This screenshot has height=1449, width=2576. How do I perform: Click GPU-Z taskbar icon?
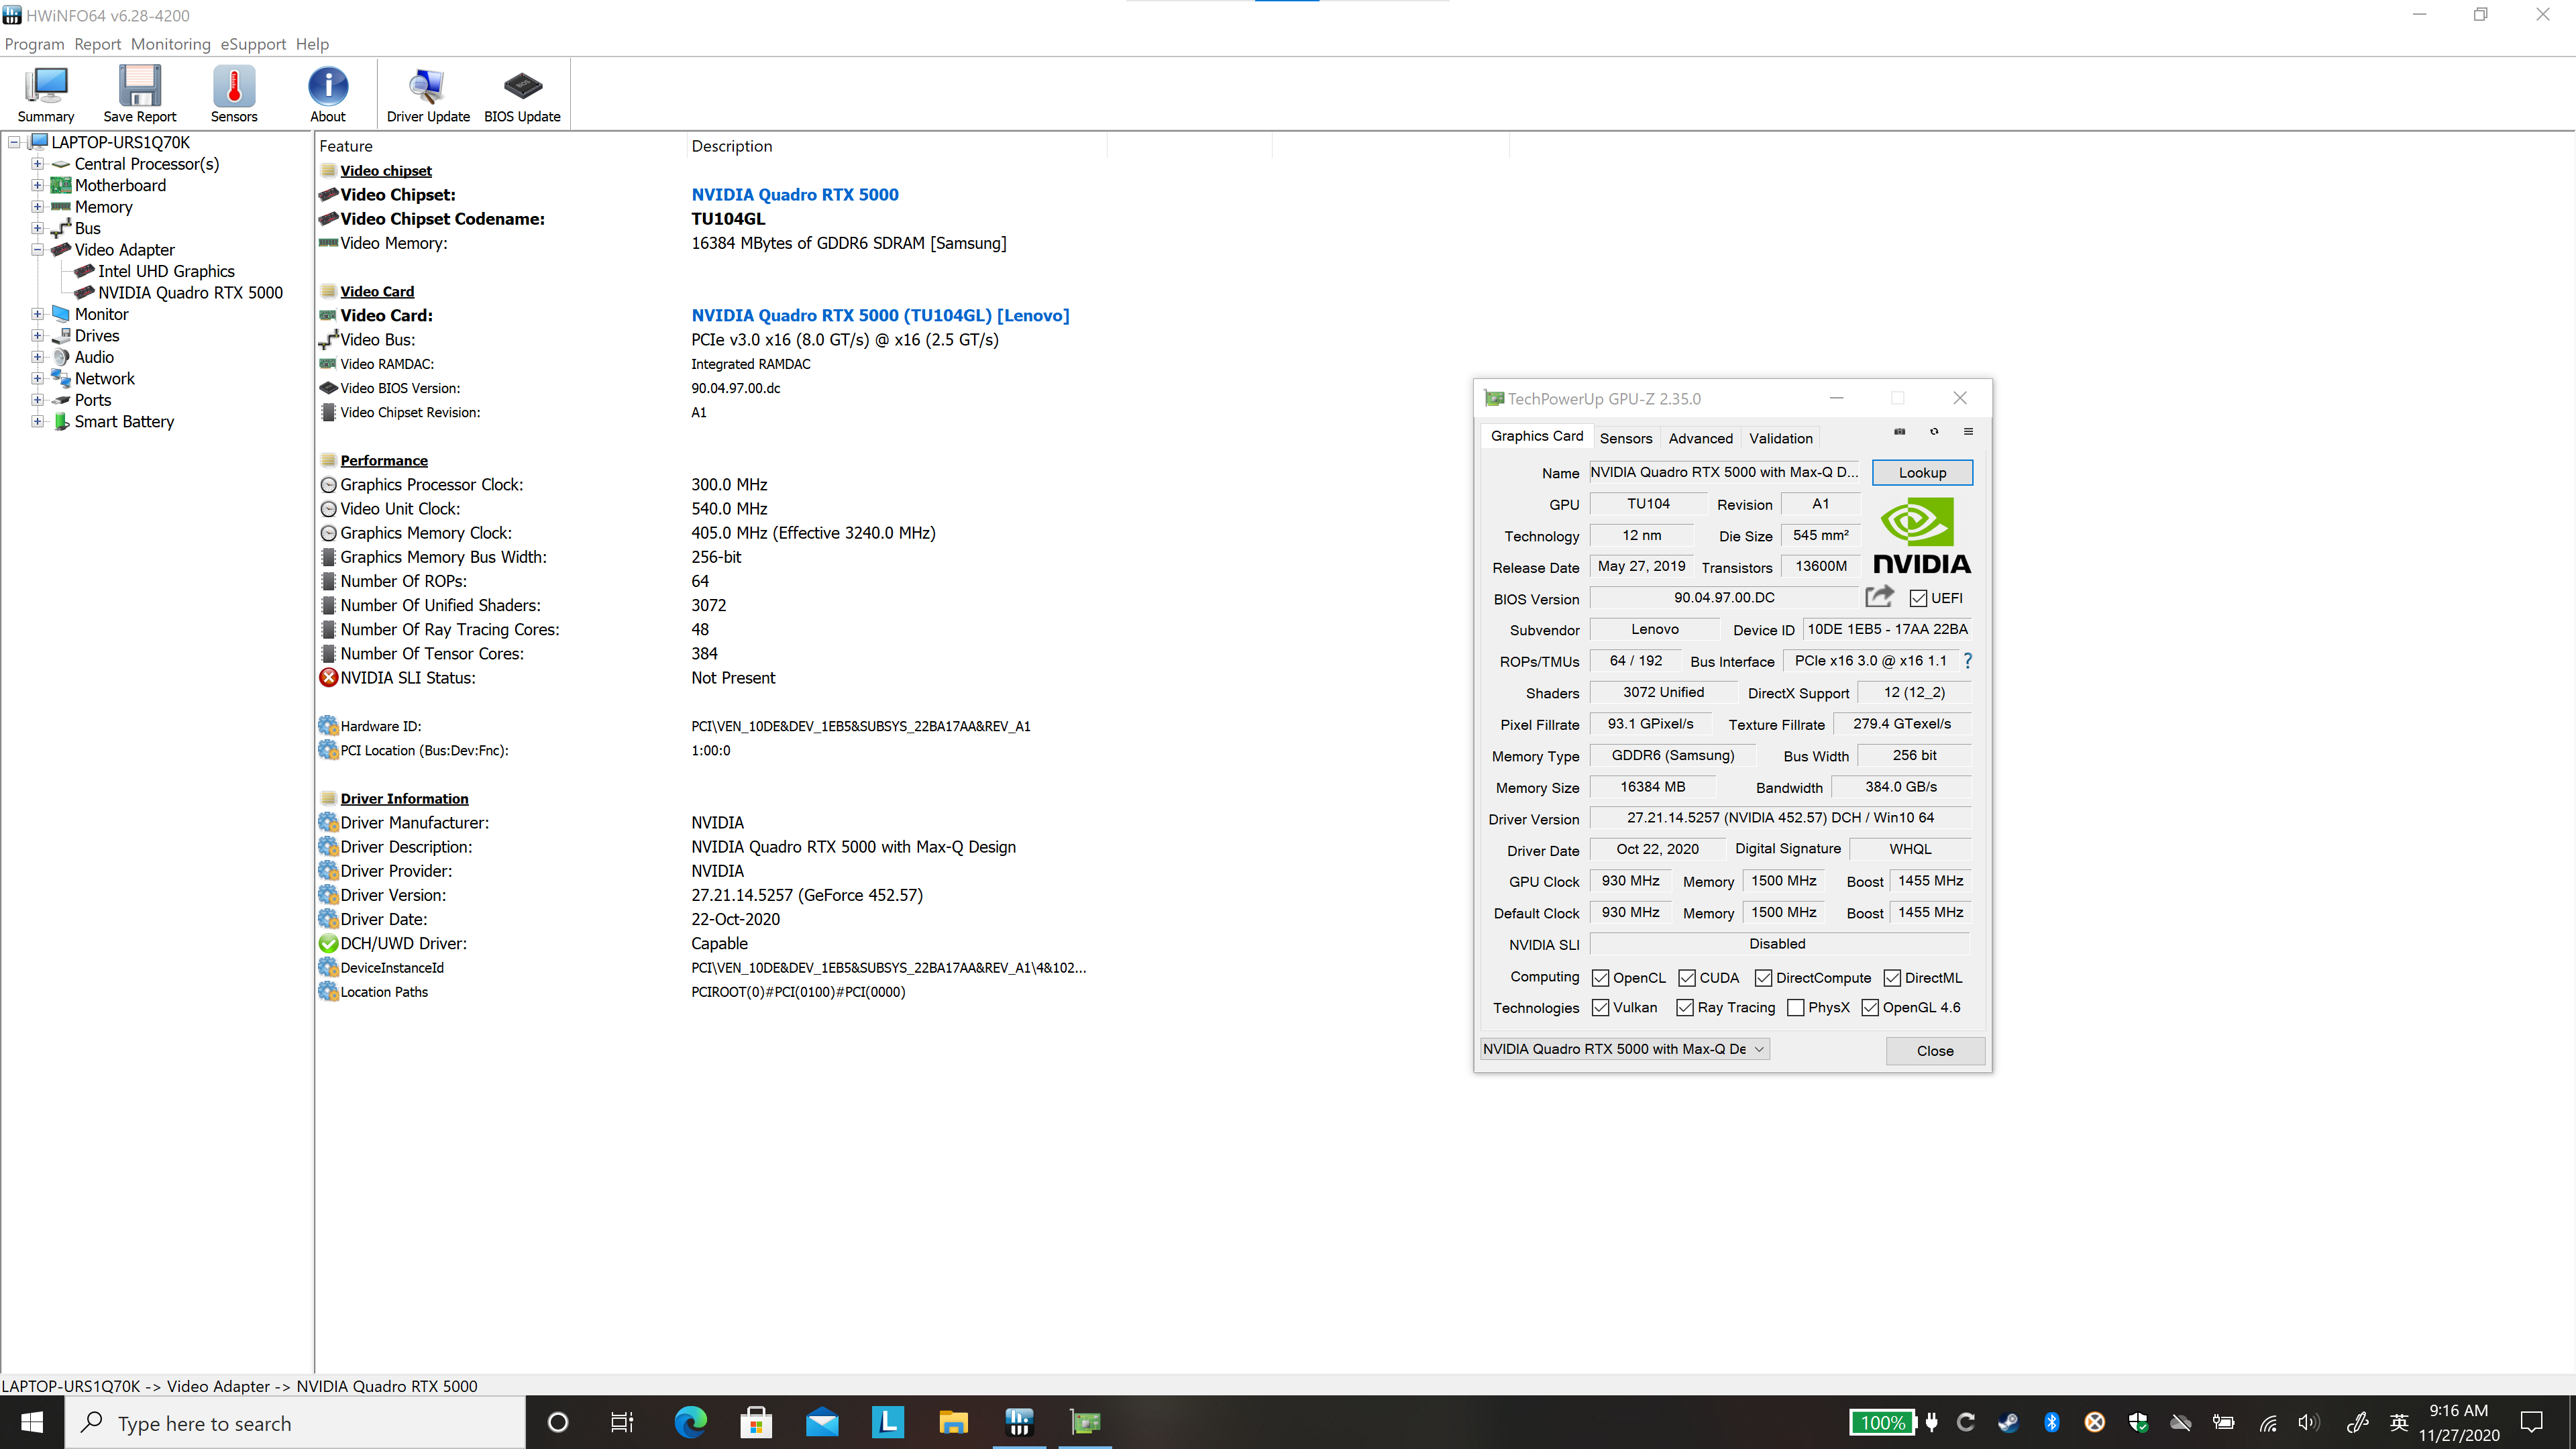coord(1085,1422)
